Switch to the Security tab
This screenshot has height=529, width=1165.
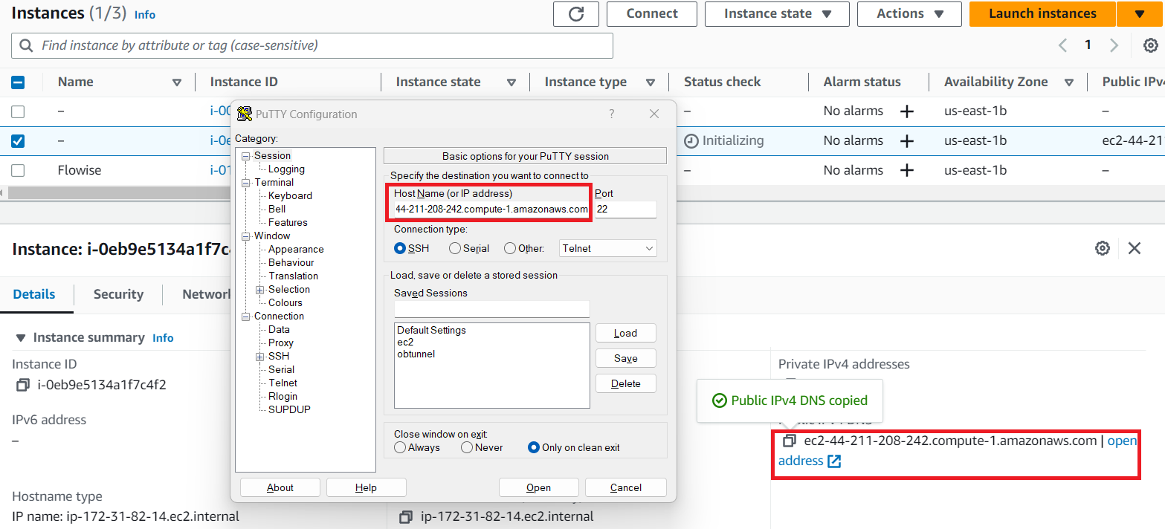tap(118, 294)
